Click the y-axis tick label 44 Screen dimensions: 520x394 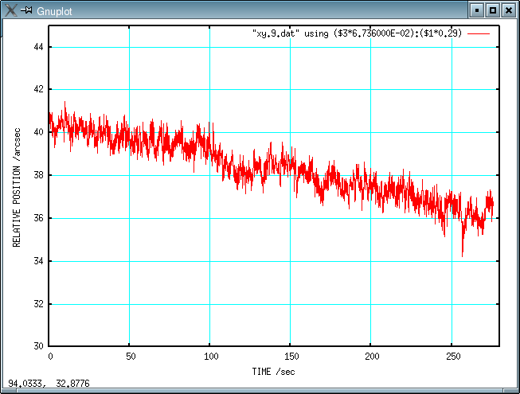pyautogui.click(x=38, y=47)
